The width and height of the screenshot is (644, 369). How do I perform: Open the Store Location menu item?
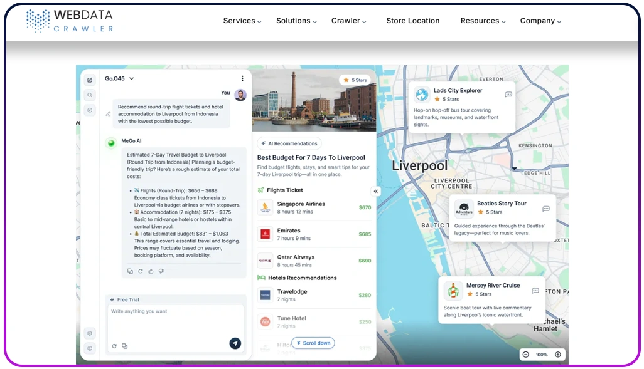(412, 21)
